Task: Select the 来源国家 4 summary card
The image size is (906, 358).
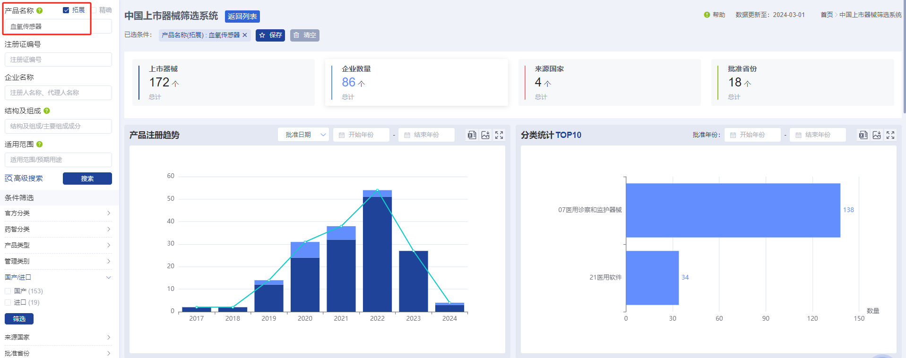Action: 610,82
